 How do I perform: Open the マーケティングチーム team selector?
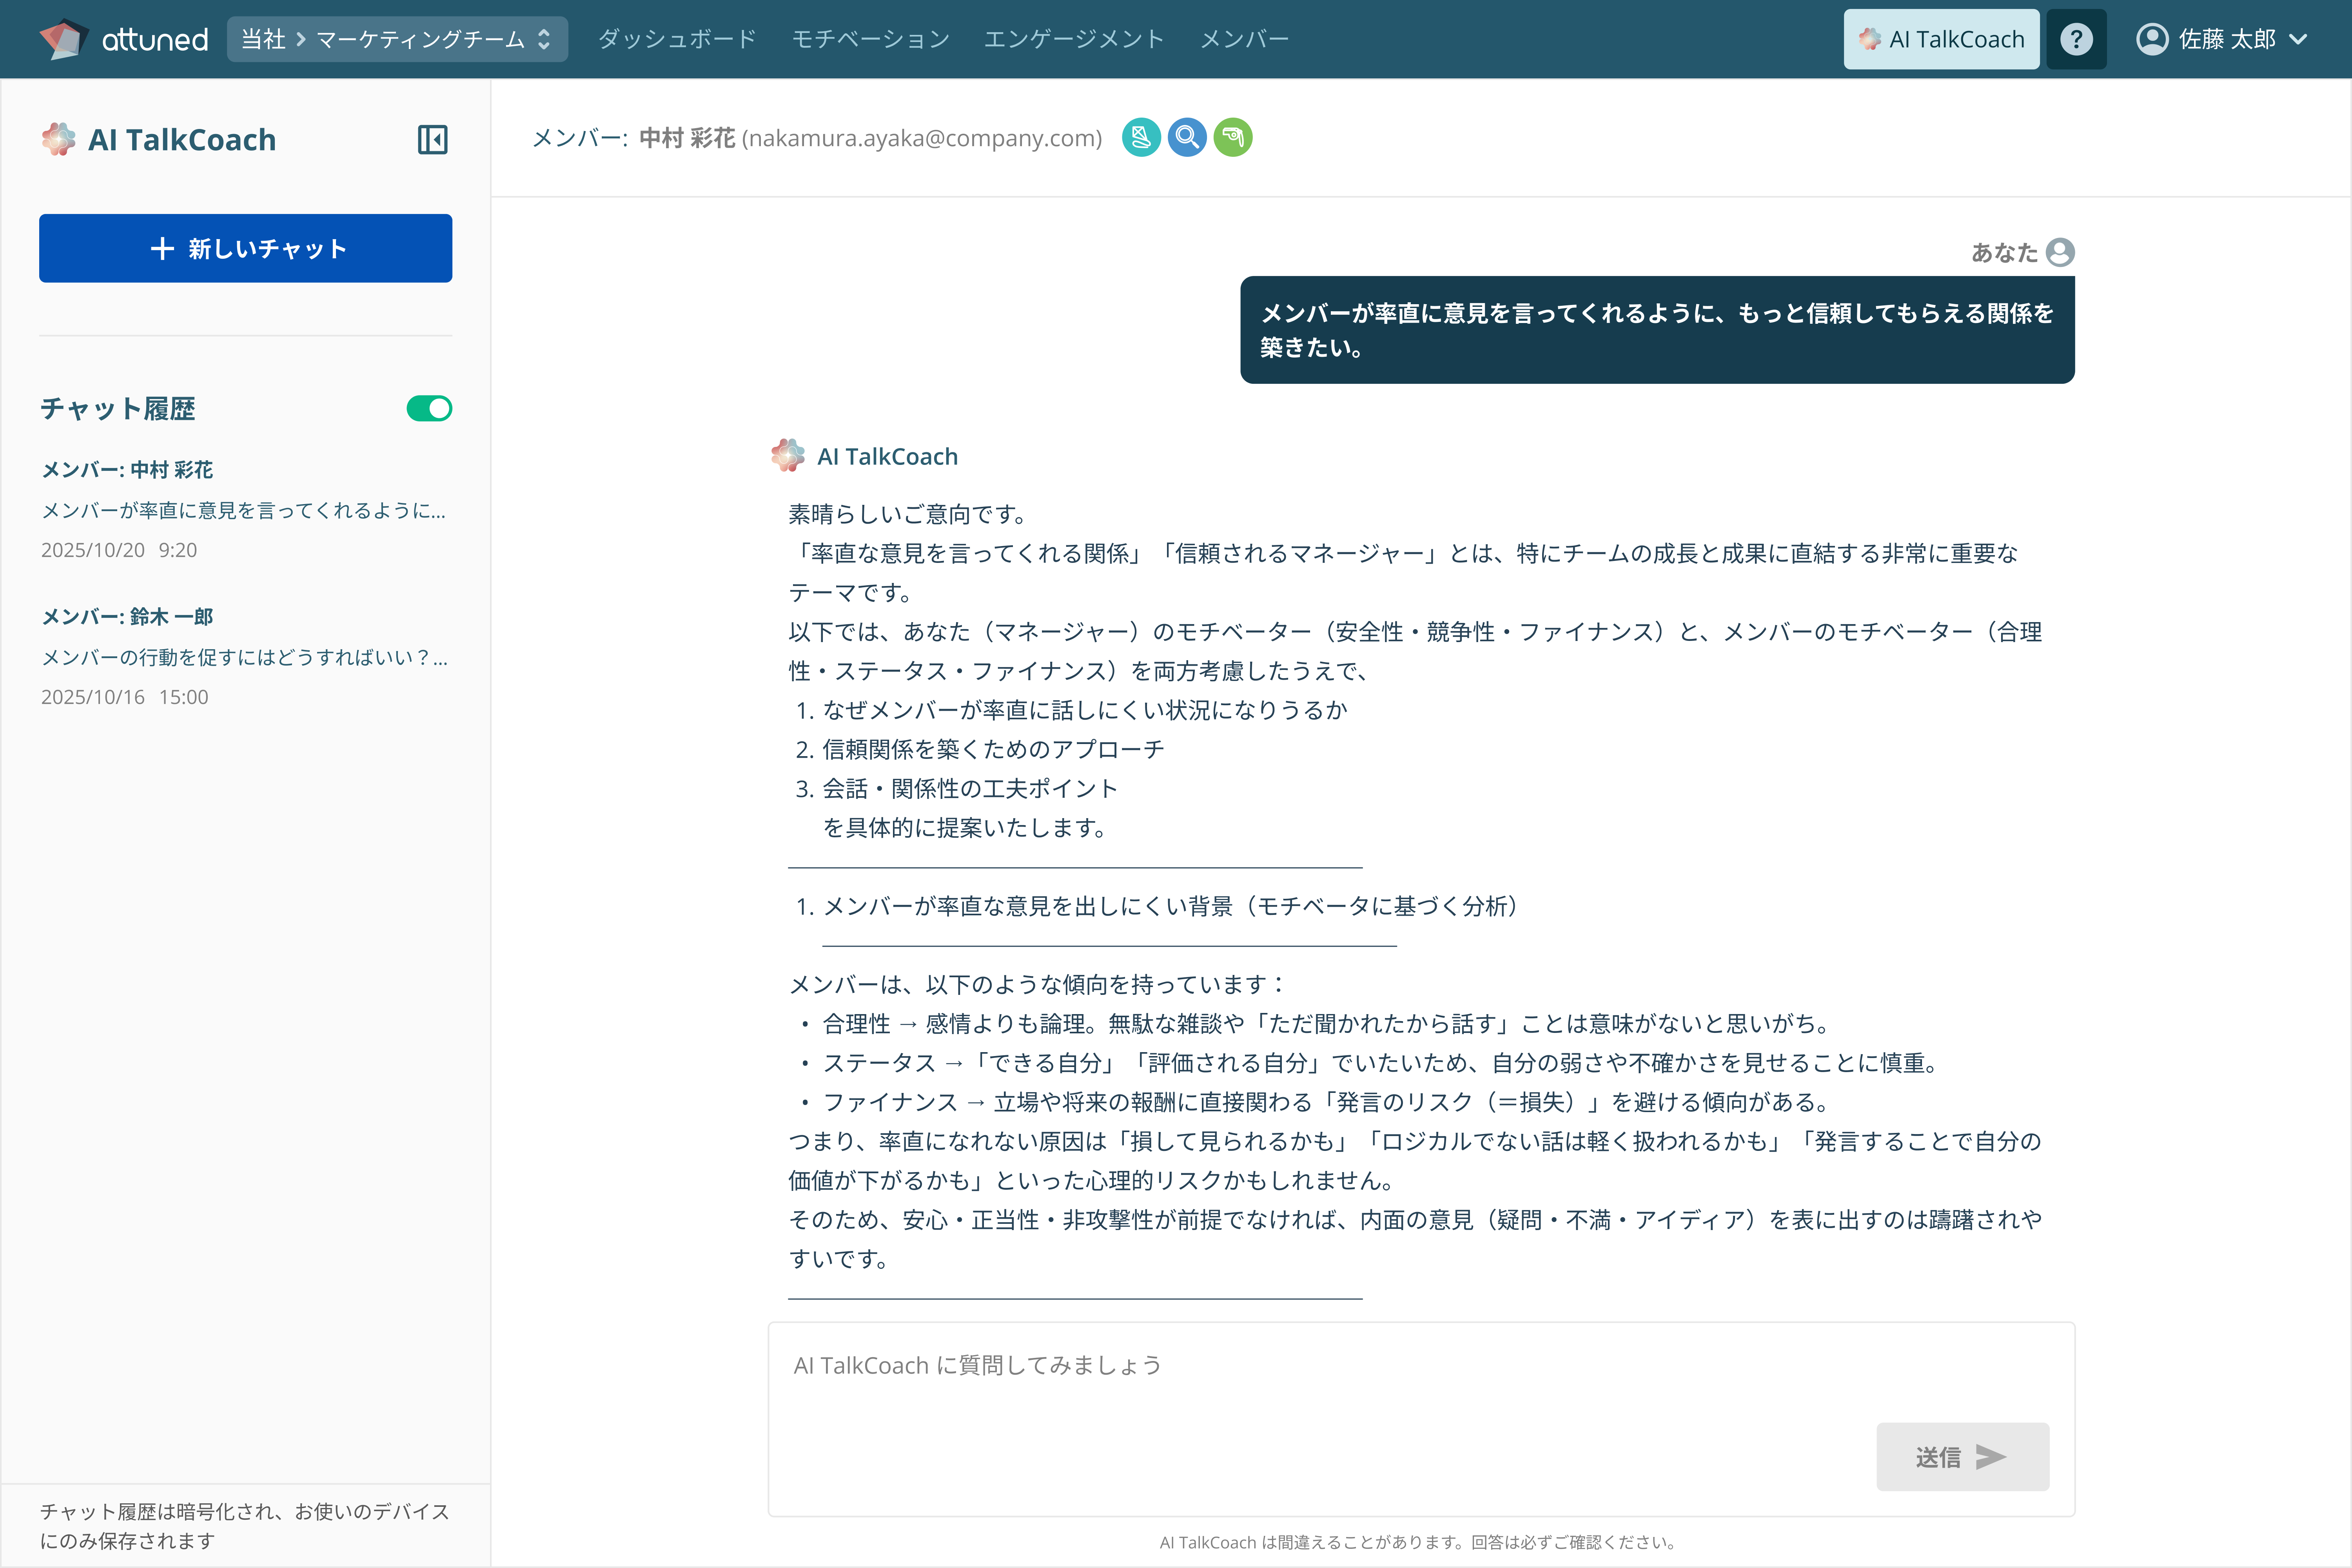click(420, 39)
